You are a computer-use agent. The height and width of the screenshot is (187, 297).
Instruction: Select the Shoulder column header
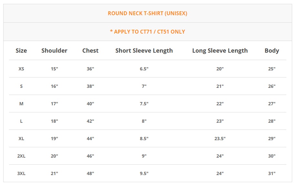pos(54,51)
